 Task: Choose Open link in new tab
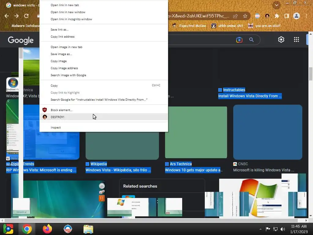(104, 5)
